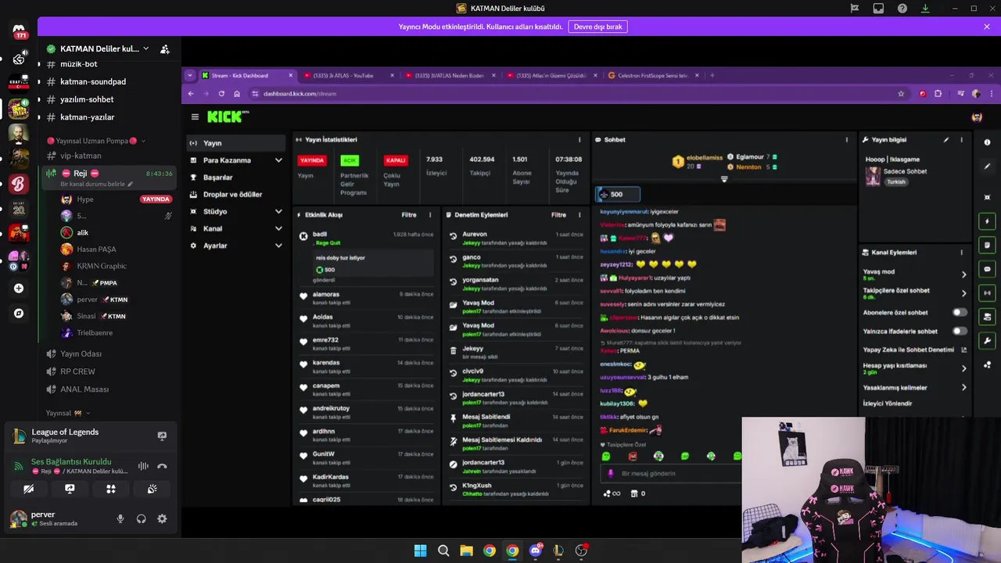
Task: Open Başarılar in the Kick sidebar
Action: (236, 178)
